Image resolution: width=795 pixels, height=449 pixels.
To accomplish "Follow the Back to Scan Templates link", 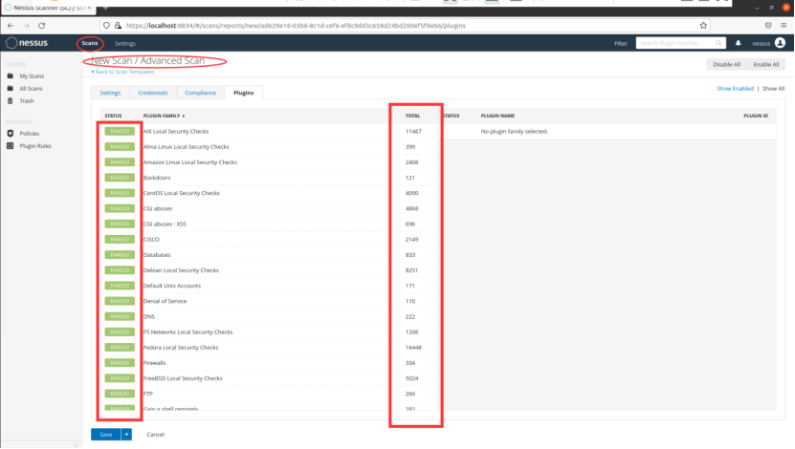I will 123,72.
